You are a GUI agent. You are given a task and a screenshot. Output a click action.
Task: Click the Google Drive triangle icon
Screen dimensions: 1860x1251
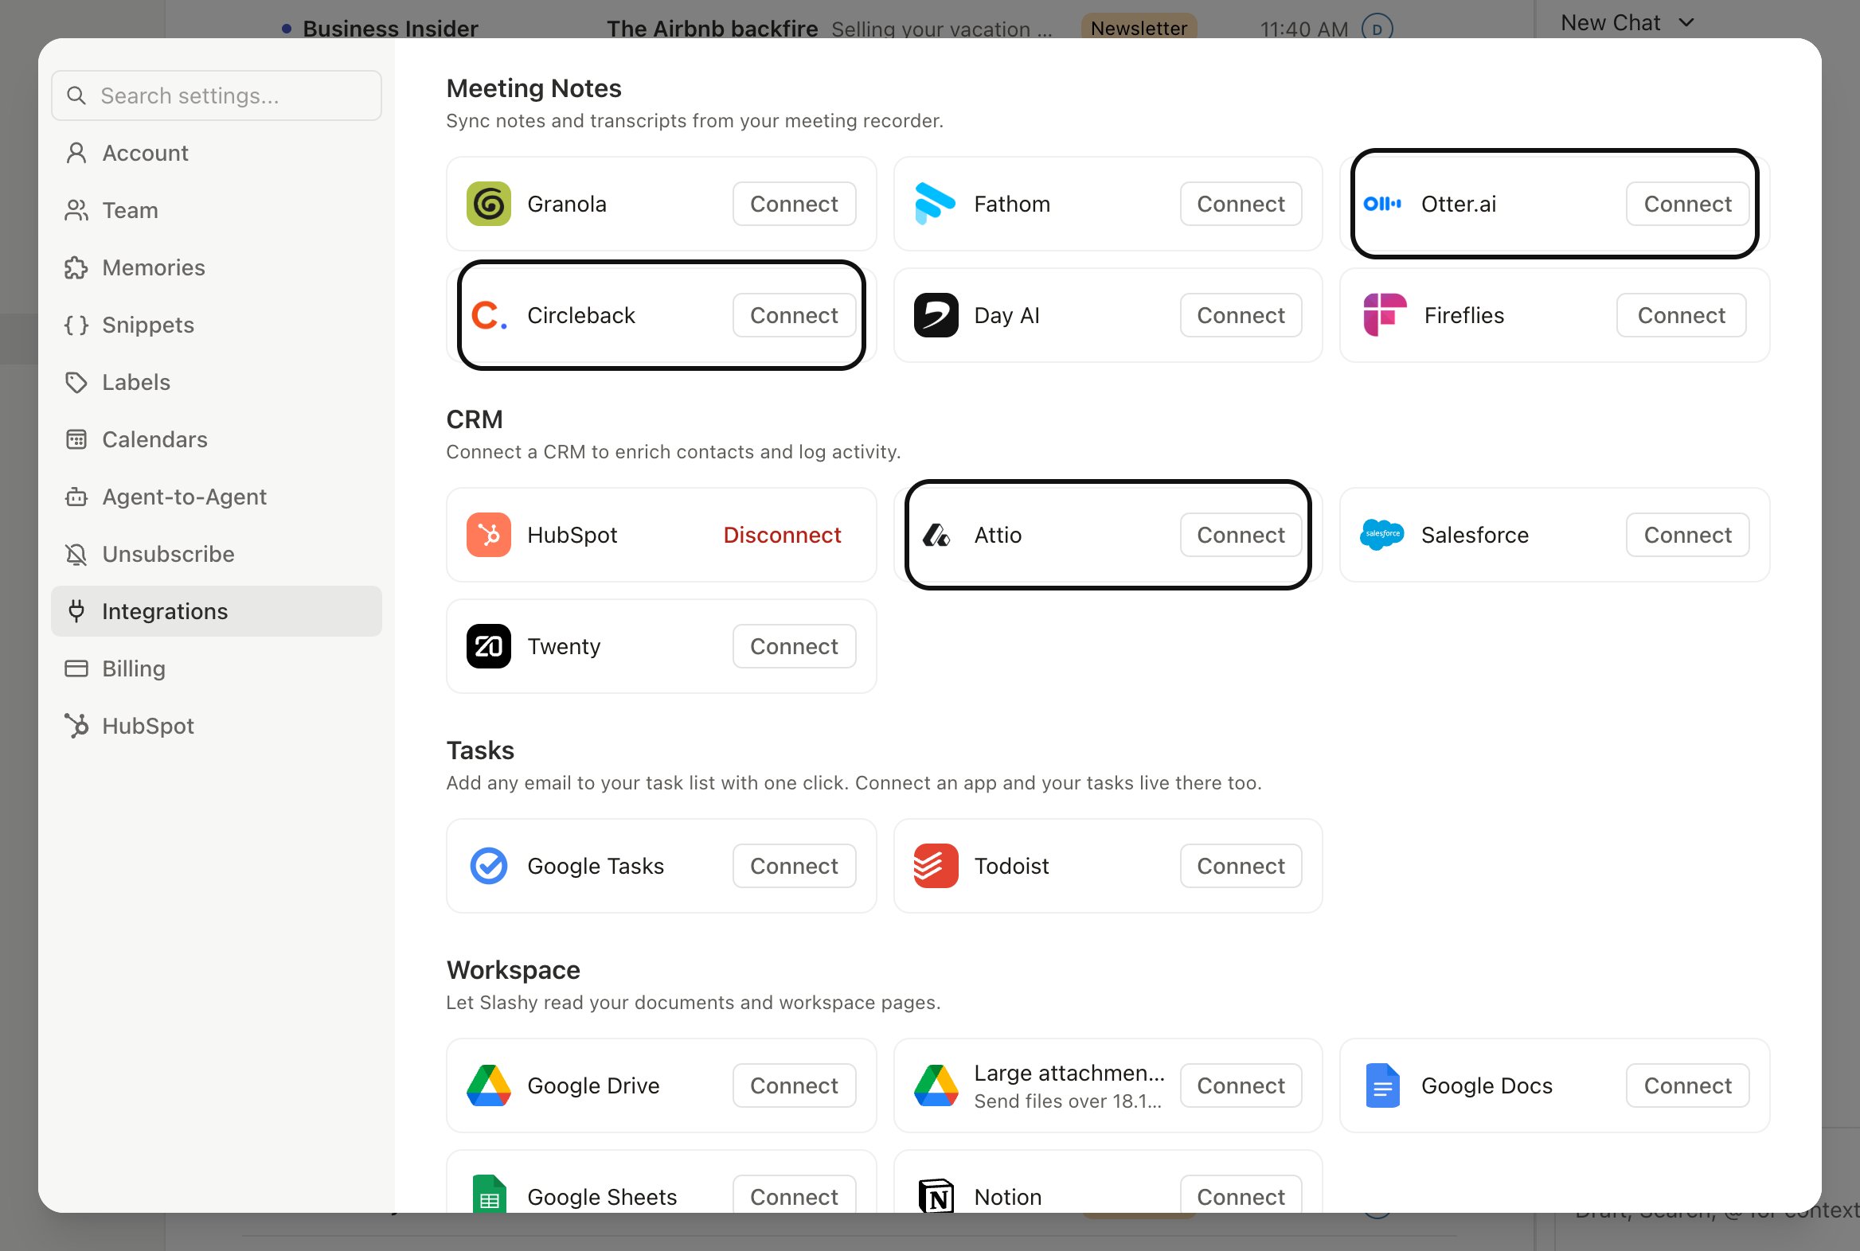point(489,1085)
